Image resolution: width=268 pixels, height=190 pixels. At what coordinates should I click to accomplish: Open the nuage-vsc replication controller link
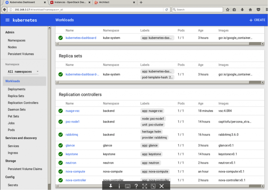(x=72, y=111)
